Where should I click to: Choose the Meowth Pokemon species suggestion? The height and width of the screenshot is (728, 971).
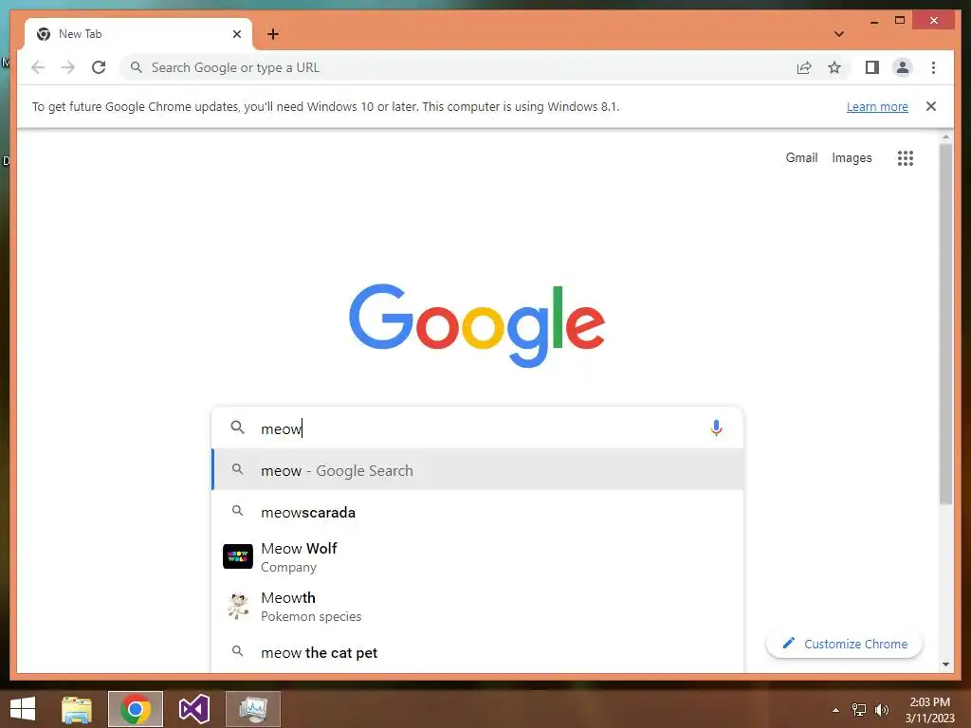click(x=478, y=606)
